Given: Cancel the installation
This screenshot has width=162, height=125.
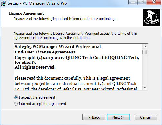Looking at the screenshot, I should (146, 117).
